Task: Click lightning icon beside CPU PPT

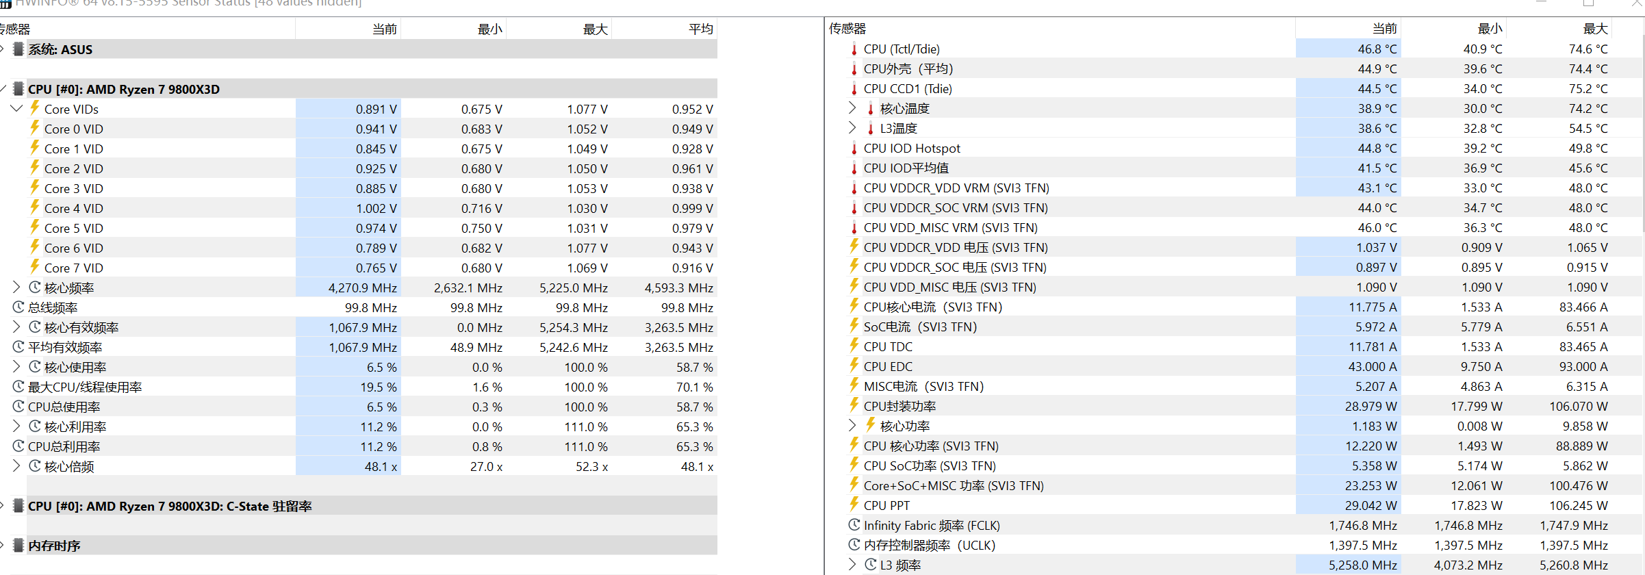Action: pyautogui.click(x=854, y=504)
